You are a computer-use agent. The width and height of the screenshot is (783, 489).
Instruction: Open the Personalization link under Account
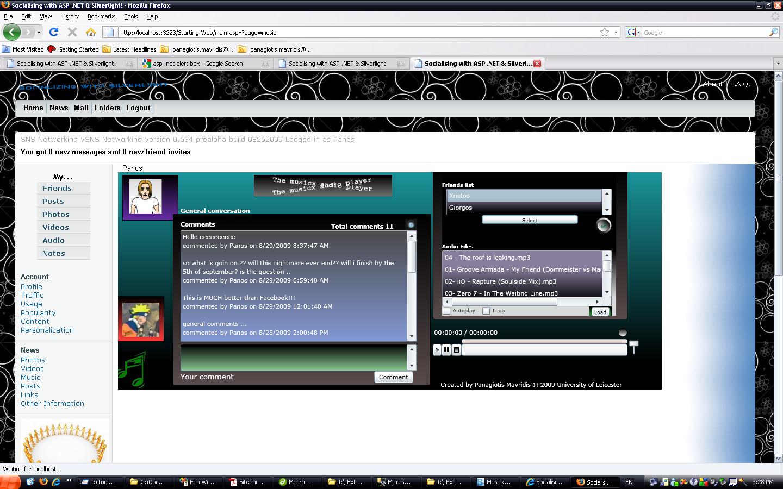click(47, 330)
